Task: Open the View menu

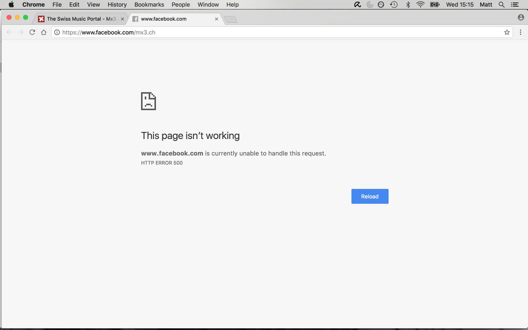Action: 93,4
